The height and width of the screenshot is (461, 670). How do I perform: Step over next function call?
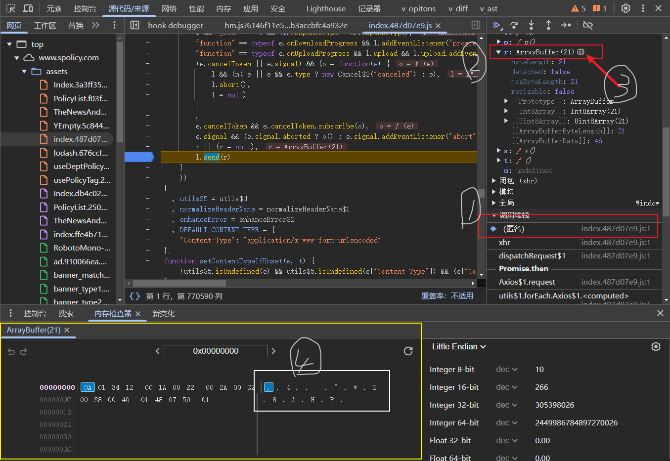514,25
